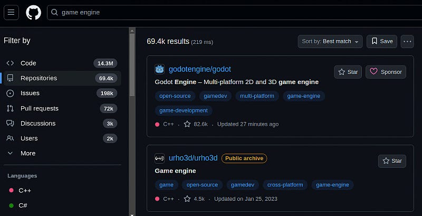Click the star icon in urho3d's Star button
The image size is (422, 216).
point(386,161)
